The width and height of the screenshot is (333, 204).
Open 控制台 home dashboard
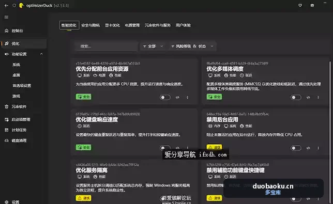[x=23, y=31]
